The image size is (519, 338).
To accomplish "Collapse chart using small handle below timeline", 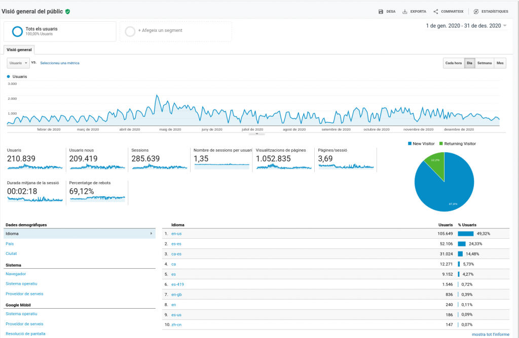I will (x=257, y=134).
